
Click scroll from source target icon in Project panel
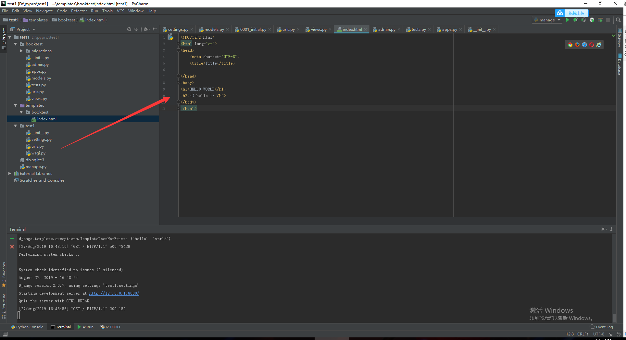(129, 29)
